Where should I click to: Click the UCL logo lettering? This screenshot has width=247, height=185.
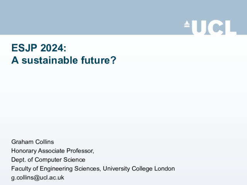[x=214, y=27]
